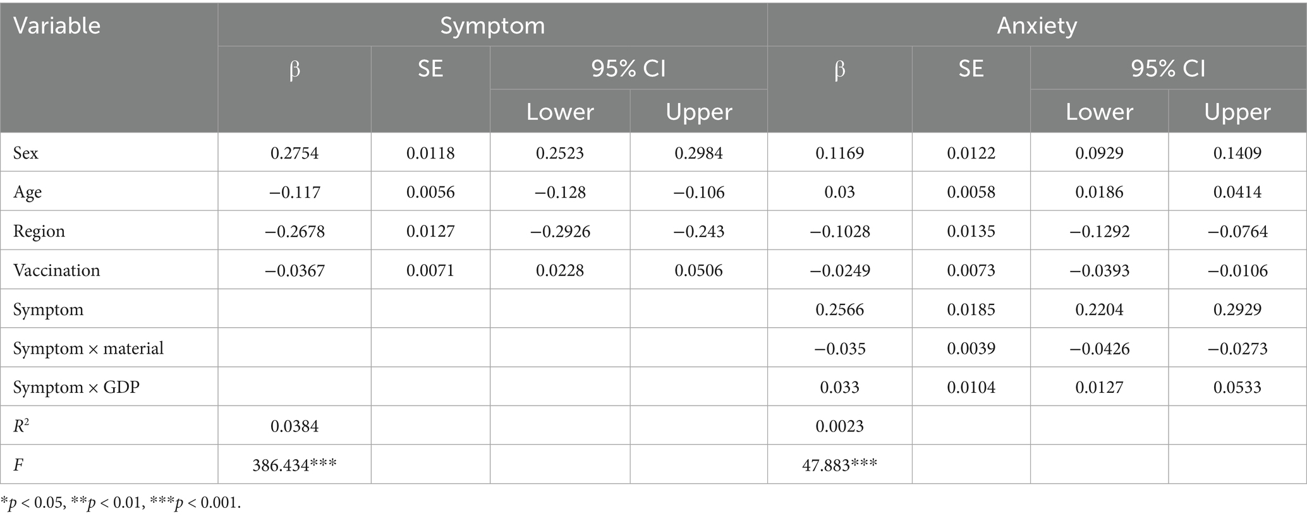Click the F value 47.883*** cell
This screenshot has width=1307, height=518.
(839, 466)
